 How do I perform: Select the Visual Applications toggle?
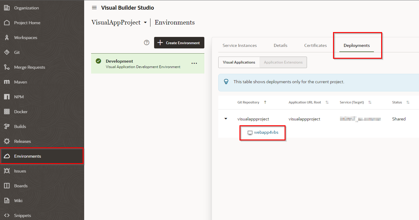point(239,62)
